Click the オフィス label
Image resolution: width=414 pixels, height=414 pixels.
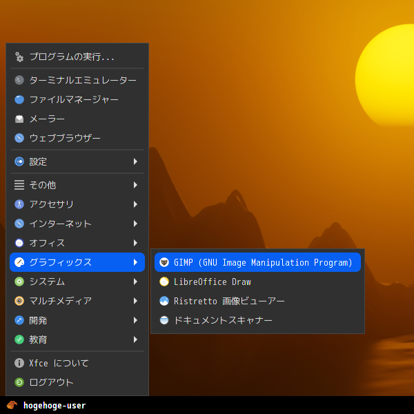pos(47,243)
